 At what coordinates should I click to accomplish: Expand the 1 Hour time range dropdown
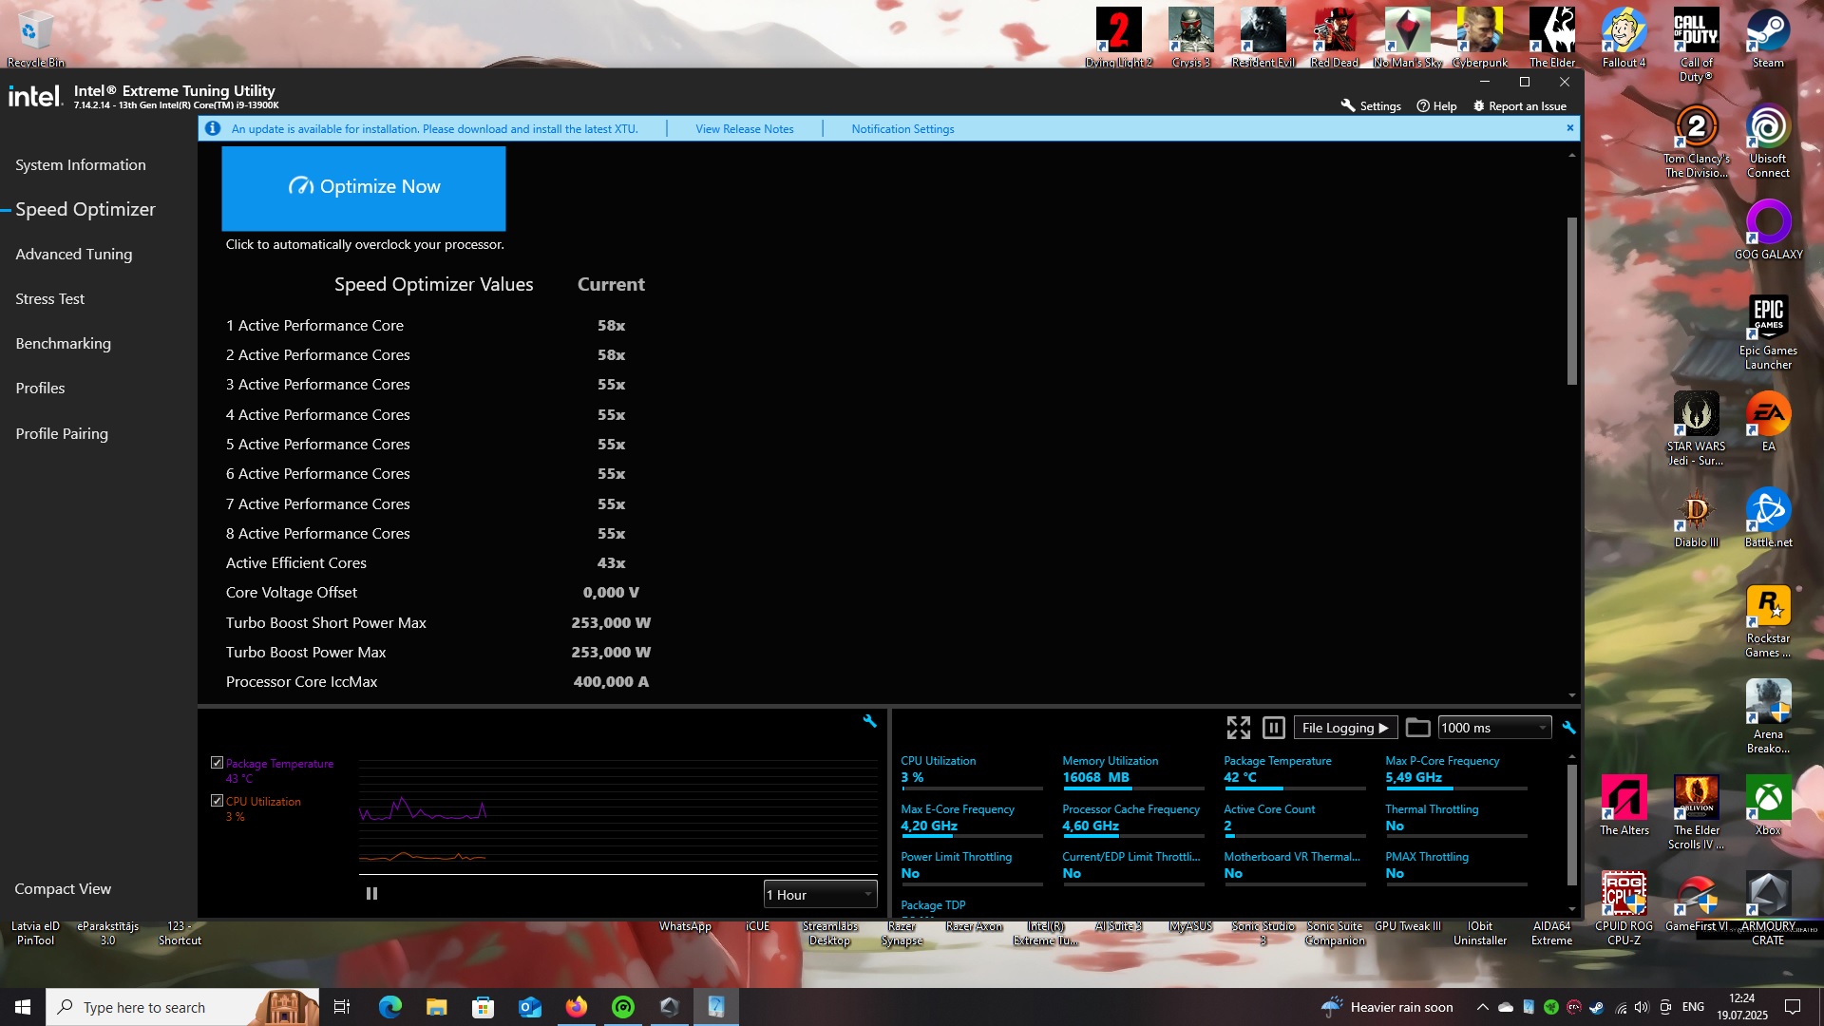pos(820,894)
